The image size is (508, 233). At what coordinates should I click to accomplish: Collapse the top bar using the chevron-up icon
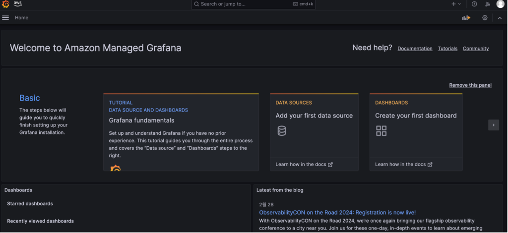point(500,18)
